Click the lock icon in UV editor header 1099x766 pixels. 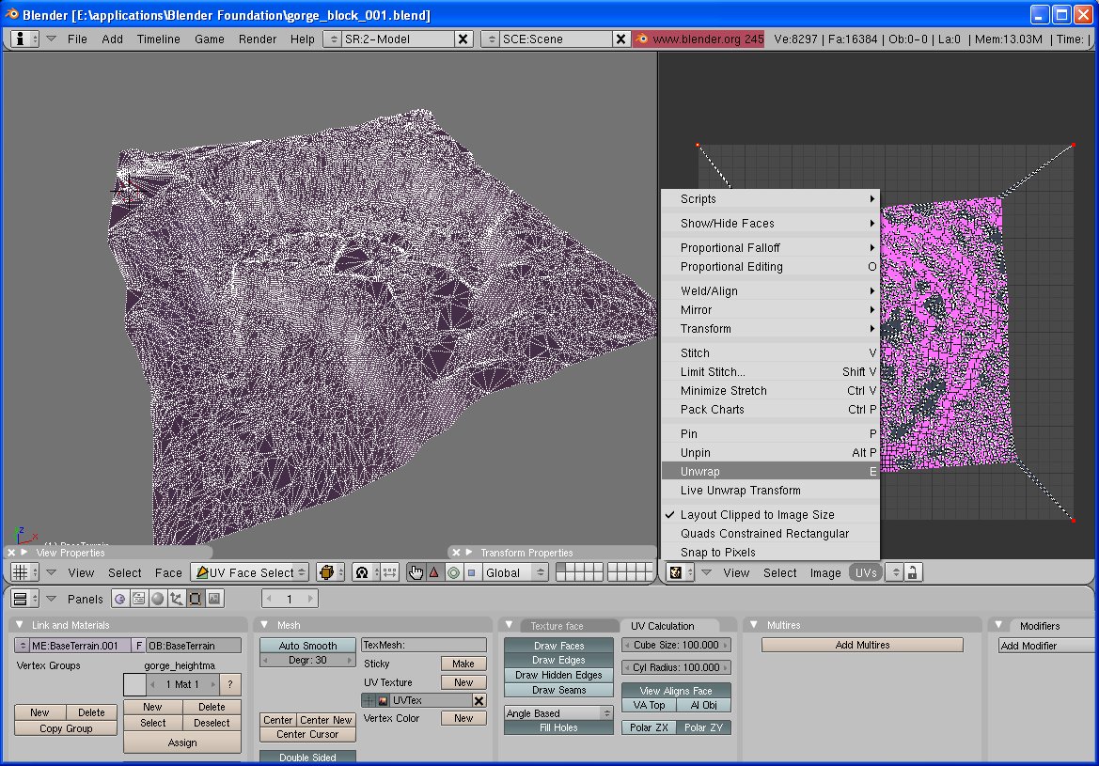[911, 572]
